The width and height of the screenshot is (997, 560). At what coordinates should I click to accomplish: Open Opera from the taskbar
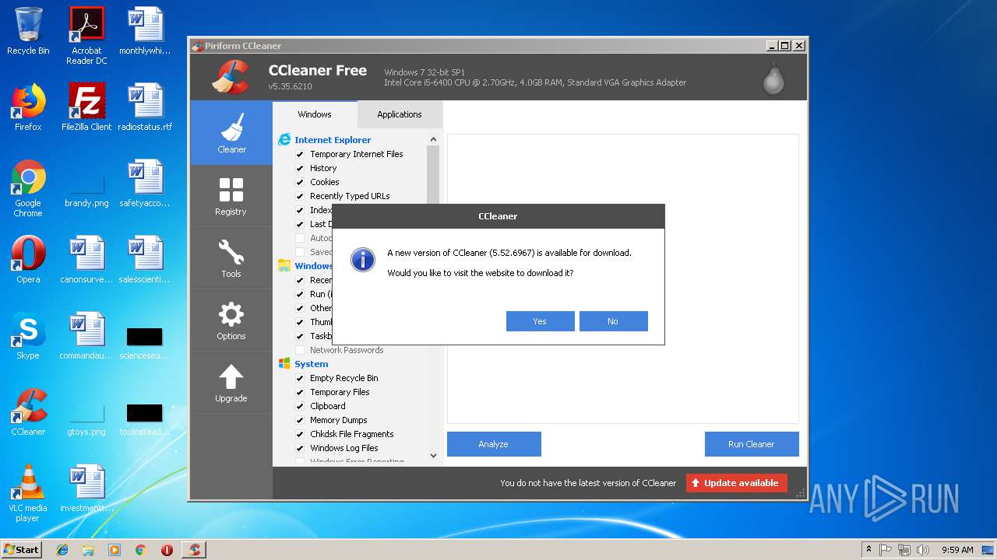167,550
